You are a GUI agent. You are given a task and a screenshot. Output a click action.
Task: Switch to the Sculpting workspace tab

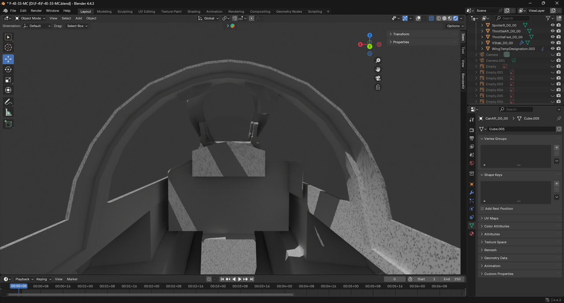pos(125,11)
